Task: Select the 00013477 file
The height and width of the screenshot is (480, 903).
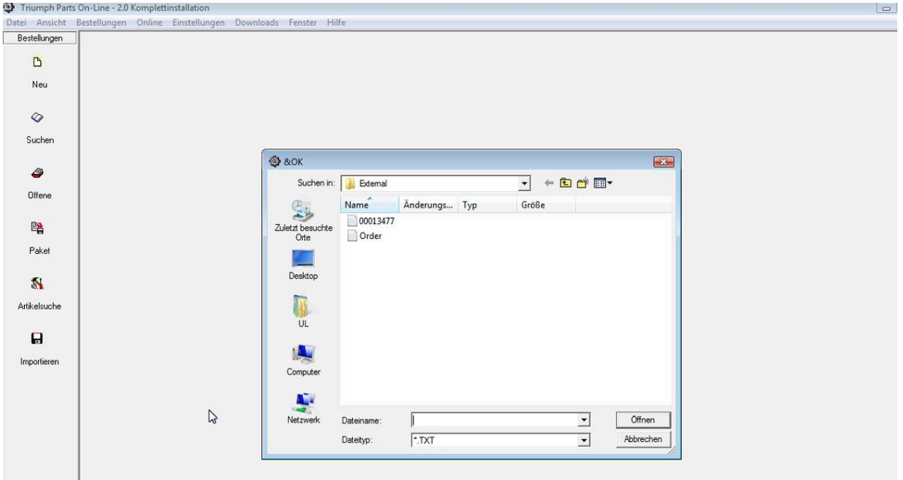Action: (370, 221)
